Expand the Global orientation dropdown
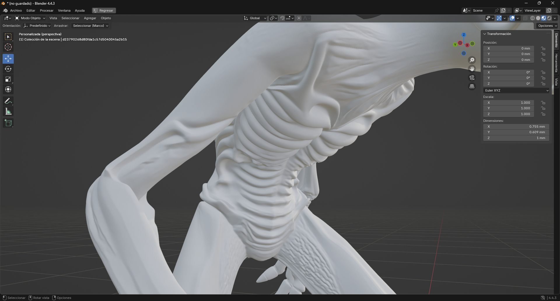The height and width of the screenshot is (301, 560). click(255, 18)
